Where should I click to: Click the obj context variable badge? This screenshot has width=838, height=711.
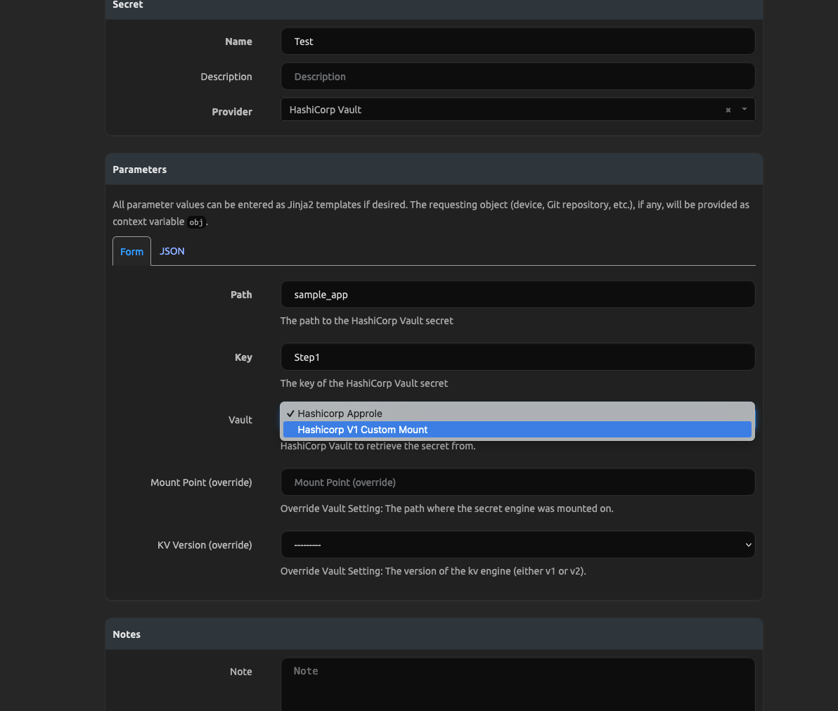[x=195, y=222]
